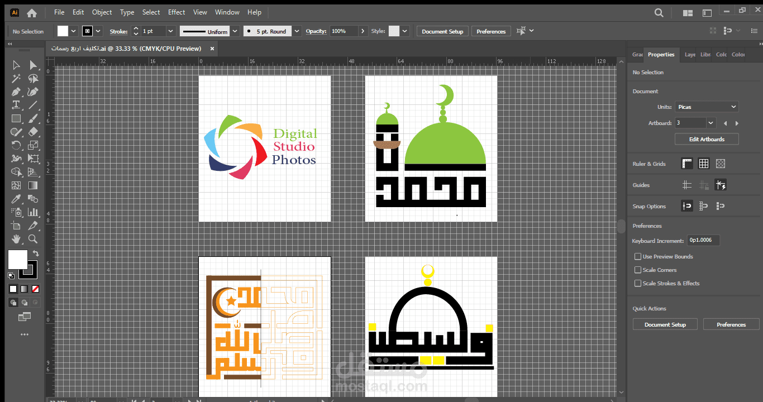Viewport: 763px width, 402px height.
Task: Open the Edit Toolbar three dots
Action: (x=24, y=334)
